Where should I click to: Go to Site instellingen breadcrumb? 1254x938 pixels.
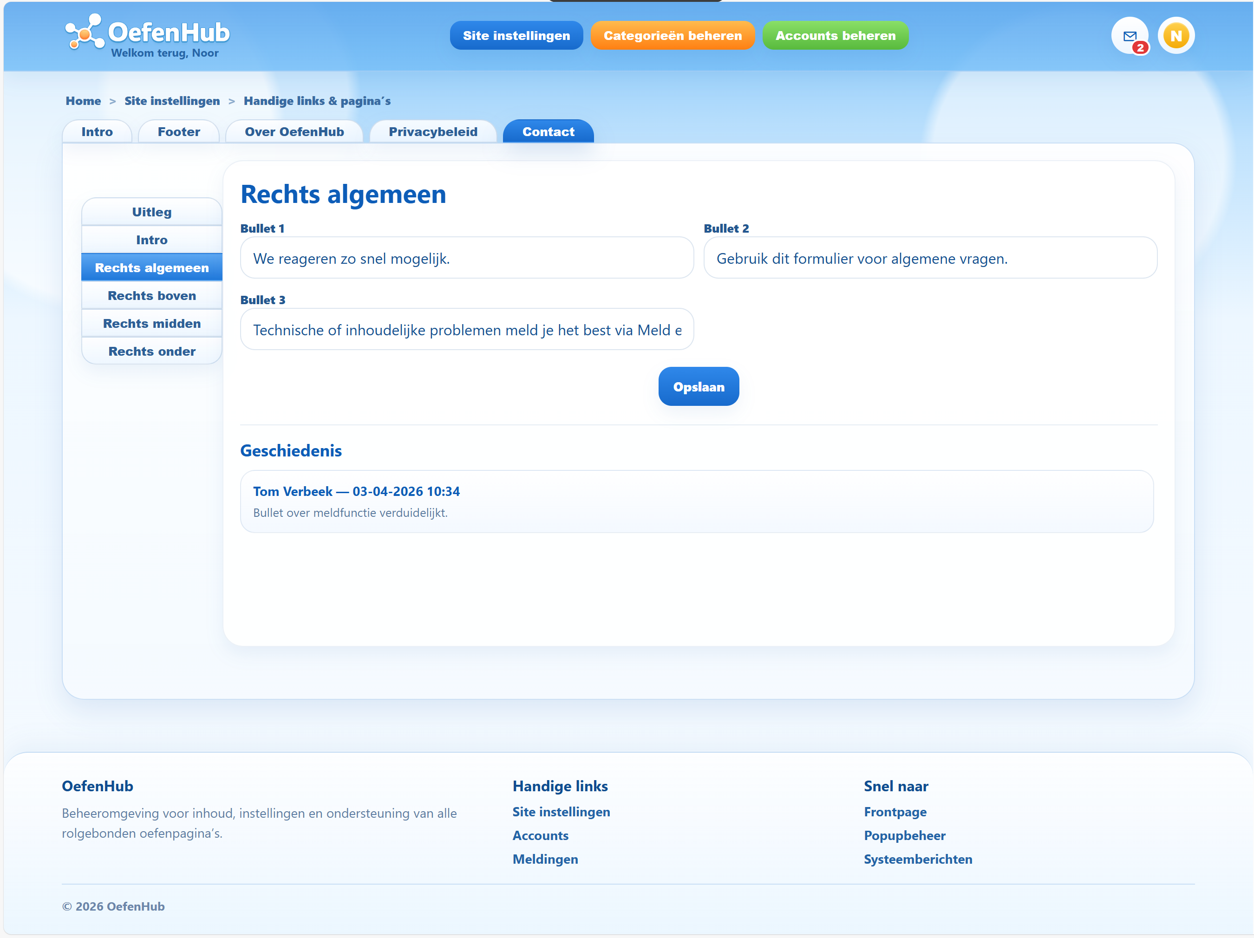coord(172,101)
